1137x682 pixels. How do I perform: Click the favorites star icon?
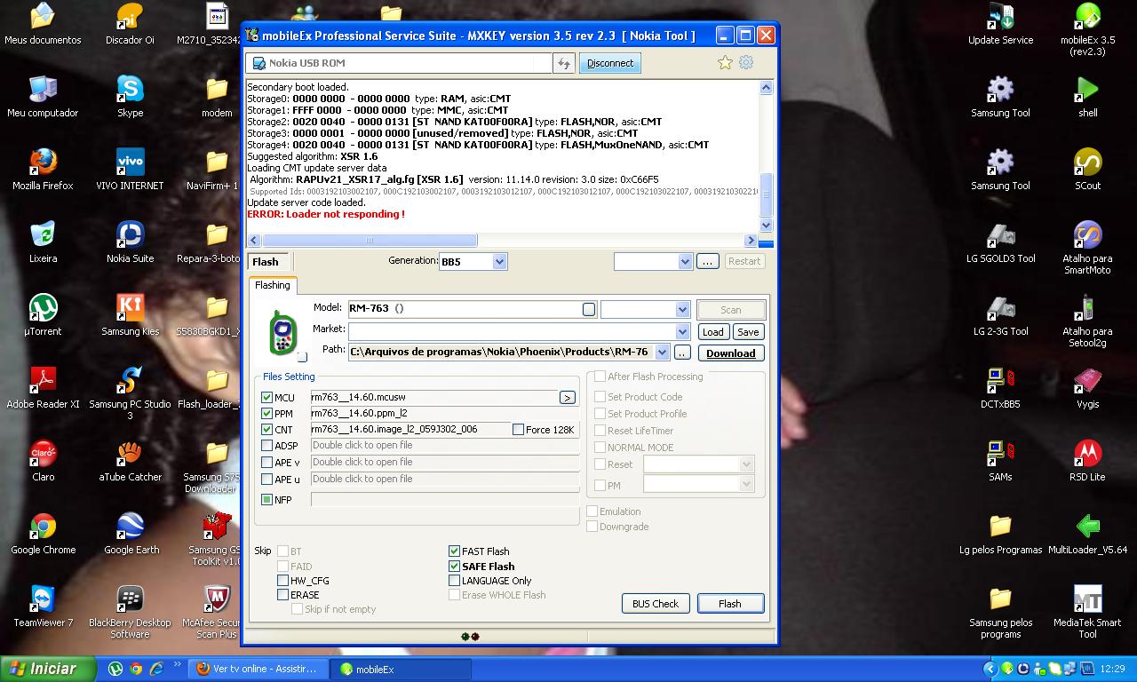pyautogui.click(x=725, y=62)
